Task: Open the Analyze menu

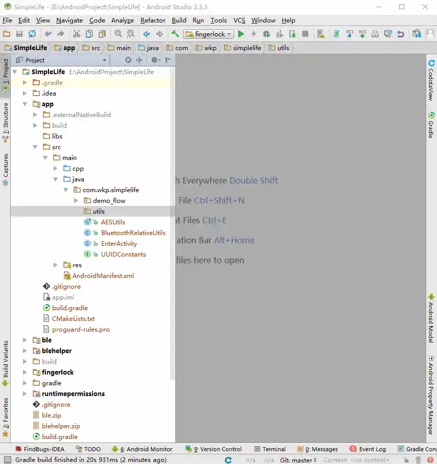Action: pyautogui.click(x=122, y=20)
